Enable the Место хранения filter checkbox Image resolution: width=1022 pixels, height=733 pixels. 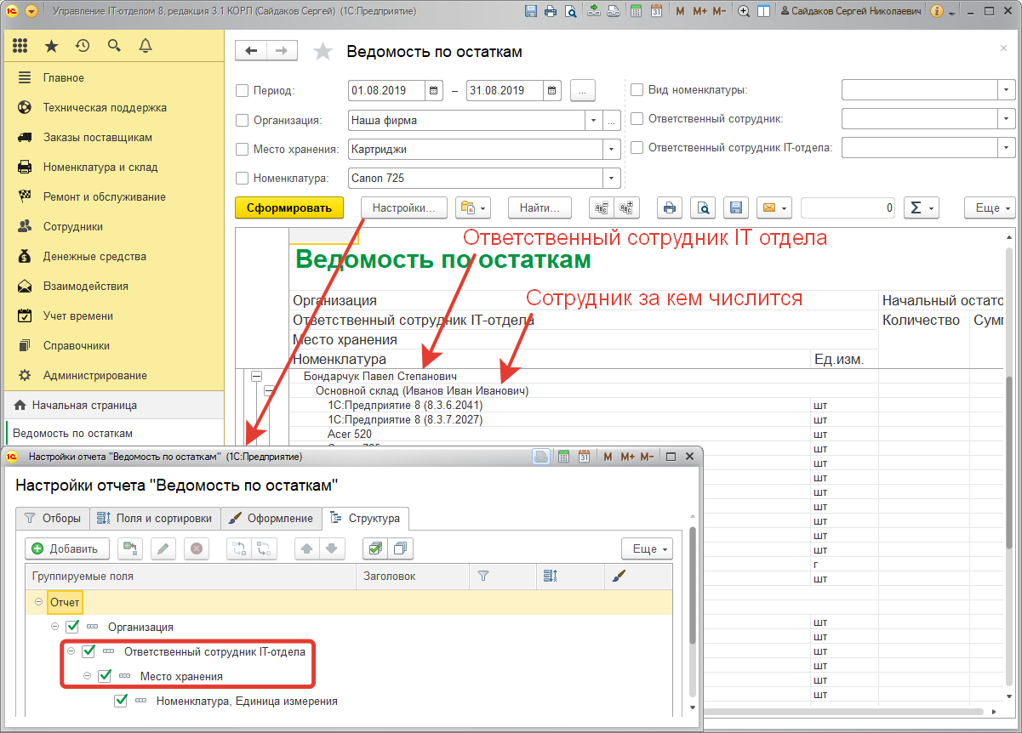[242, 149]
